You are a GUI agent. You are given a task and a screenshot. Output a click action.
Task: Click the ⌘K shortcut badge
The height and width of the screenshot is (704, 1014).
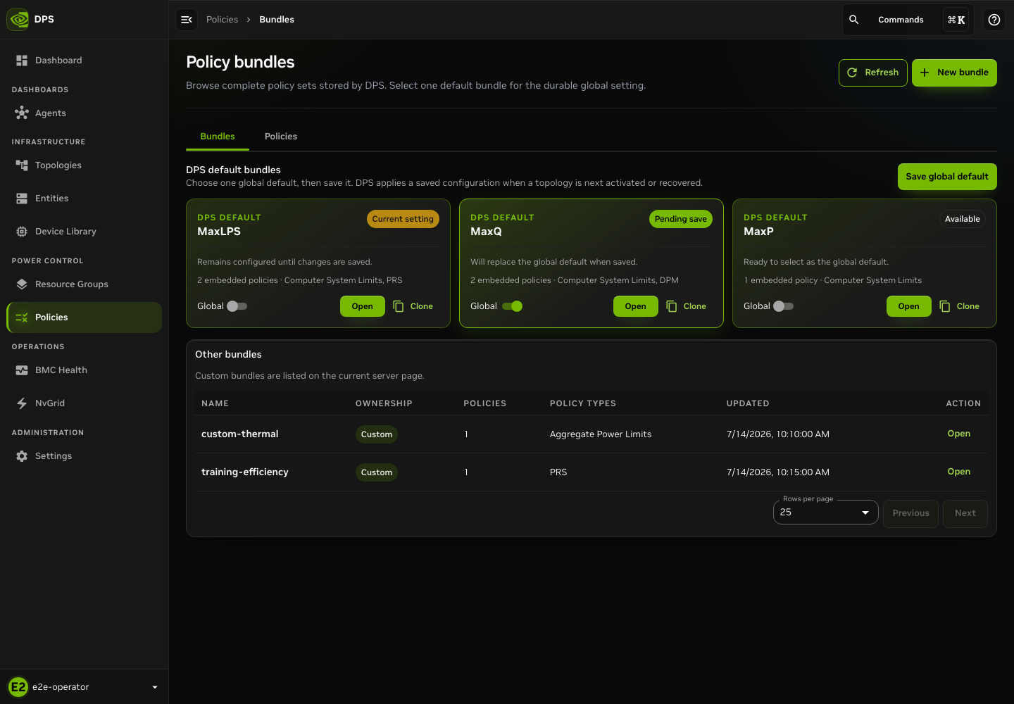tap(956, 20)
